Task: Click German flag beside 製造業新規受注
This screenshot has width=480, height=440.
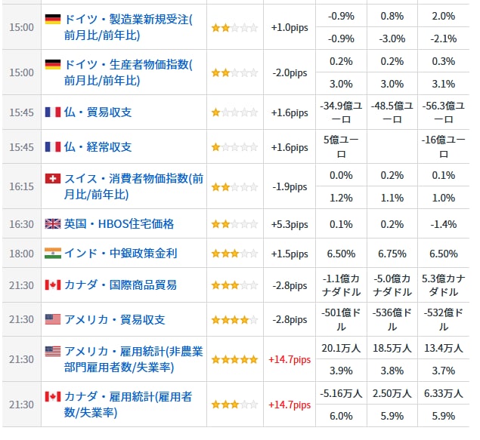Action: coord(53,20)
